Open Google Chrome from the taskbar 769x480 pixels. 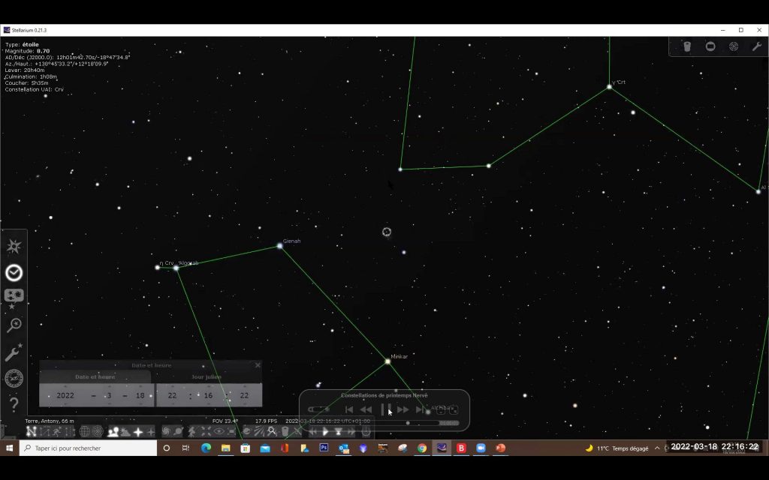[422, 448]
